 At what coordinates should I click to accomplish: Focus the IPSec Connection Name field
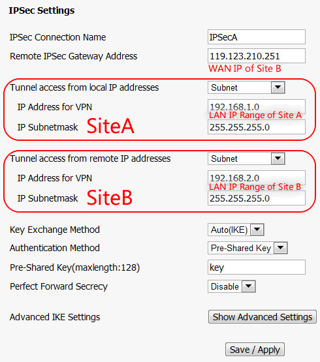pos(257,37)
